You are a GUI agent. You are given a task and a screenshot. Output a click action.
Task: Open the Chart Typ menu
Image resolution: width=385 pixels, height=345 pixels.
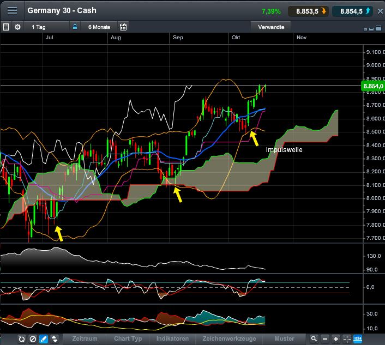[x=128, y=338]
